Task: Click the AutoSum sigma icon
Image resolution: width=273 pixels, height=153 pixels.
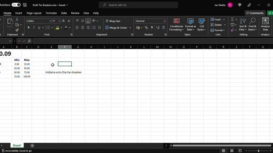Action: tap(232, 20)
